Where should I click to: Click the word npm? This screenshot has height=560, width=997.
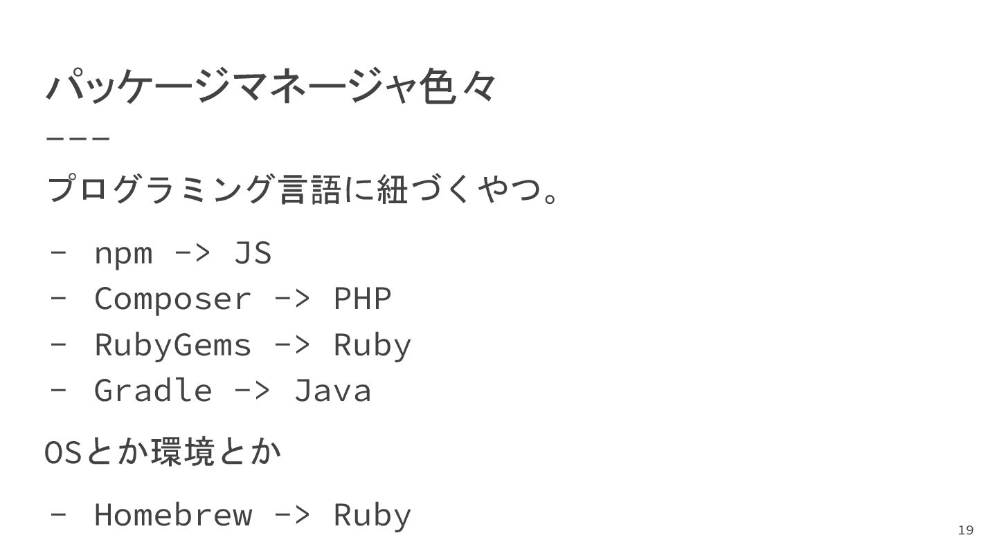click(123, 254)
